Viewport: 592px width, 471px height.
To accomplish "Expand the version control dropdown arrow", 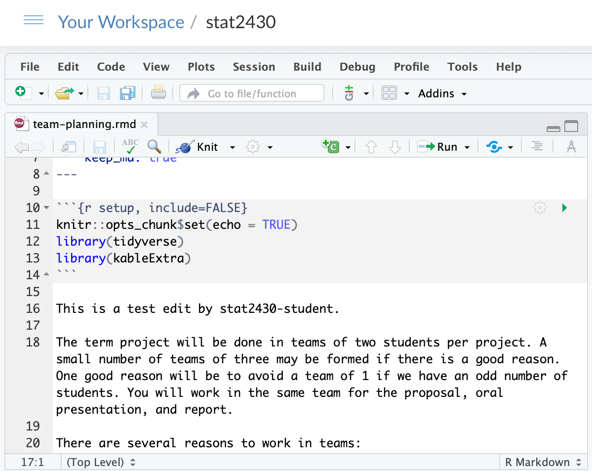I will click(366, 94).
